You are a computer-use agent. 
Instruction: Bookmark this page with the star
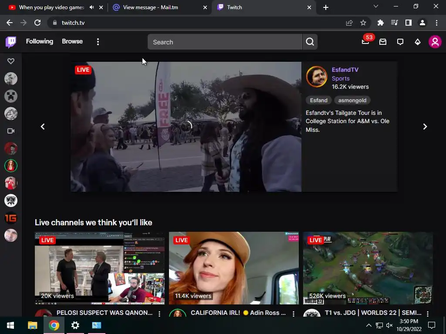coord(363,23)
